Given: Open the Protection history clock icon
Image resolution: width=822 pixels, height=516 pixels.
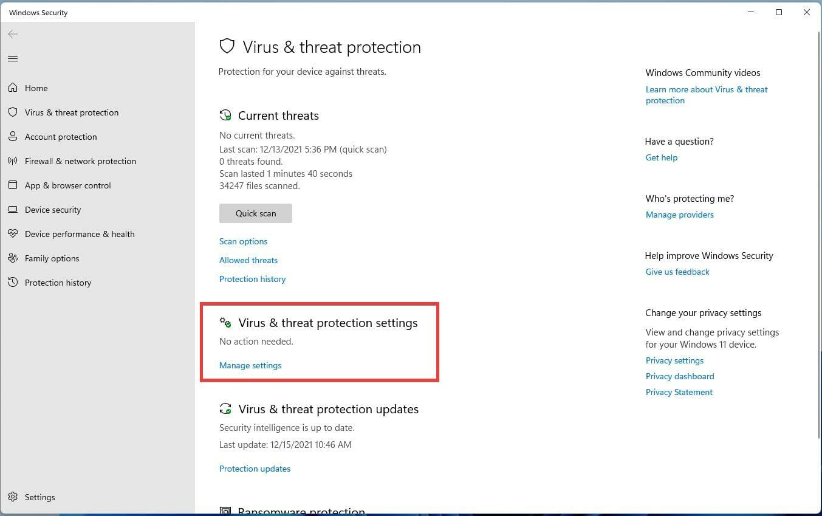Looking at the screenshot, I should point(13,283).
